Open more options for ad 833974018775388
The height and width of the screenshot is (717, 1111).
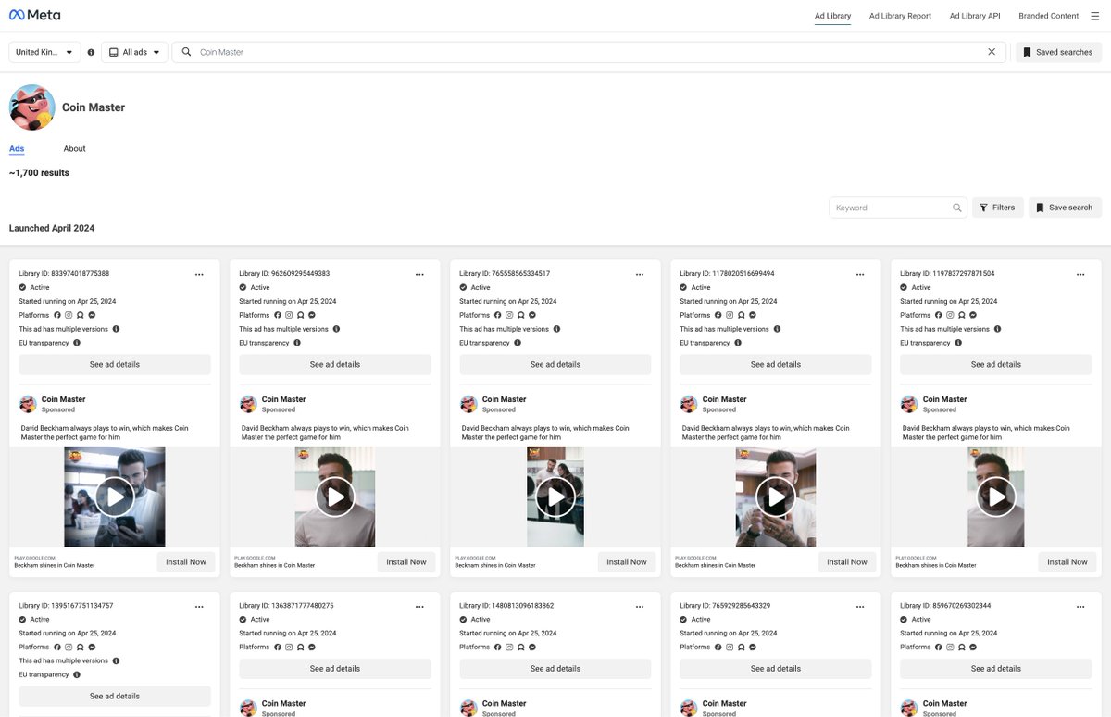coord(199,274)
